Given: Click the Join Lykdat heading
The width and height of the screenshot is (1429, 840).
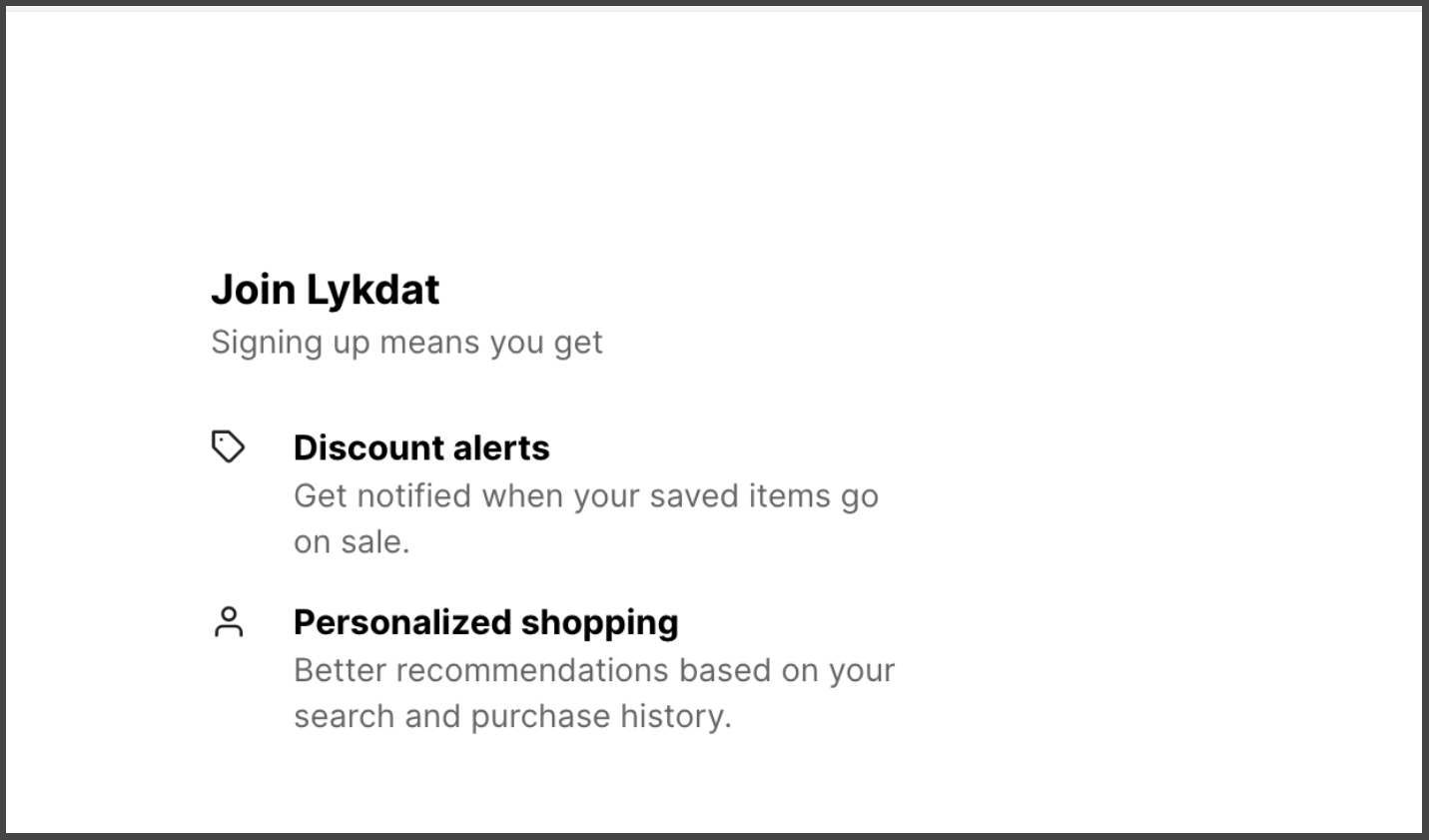Looking at the screenshot, I should pyautogui.click(x=326, y=291).
